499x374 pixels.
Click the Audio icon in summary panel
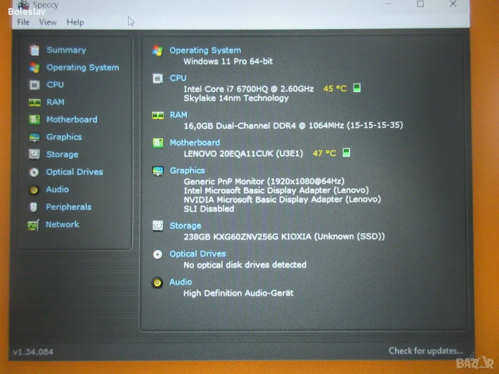point(157,282)
